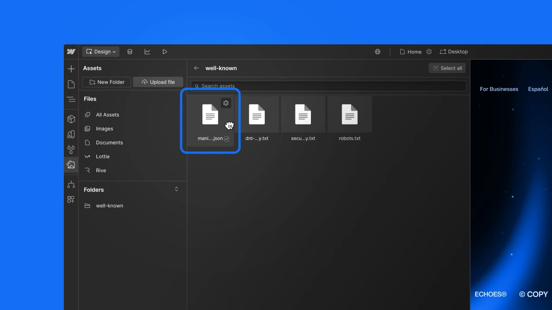Open Home page settings gear
Screen dimensions: 552x310
(429, 52)
